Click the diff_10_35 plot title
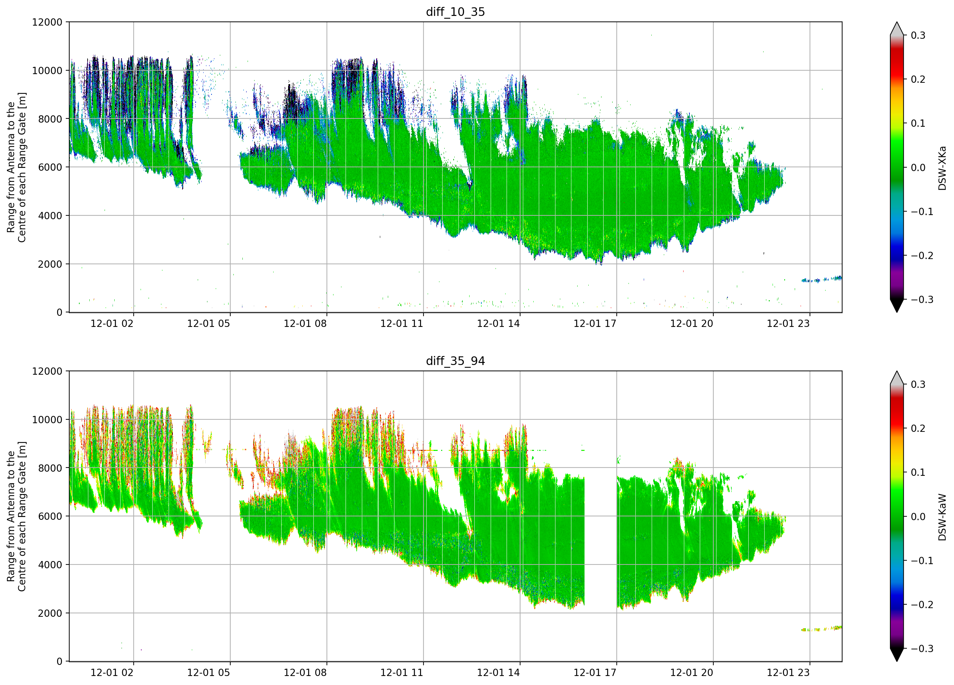Image resolution: width=954 pixels, height=685 pixels. pyautogui.click(x=455, y=12)
